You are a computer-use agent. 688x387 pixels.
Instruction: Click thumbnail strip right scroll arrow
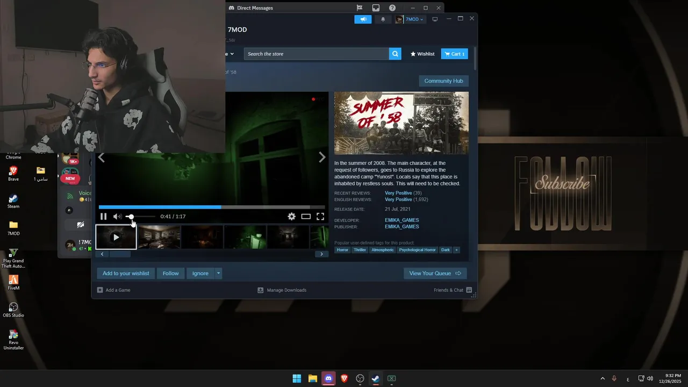[321, 254]
